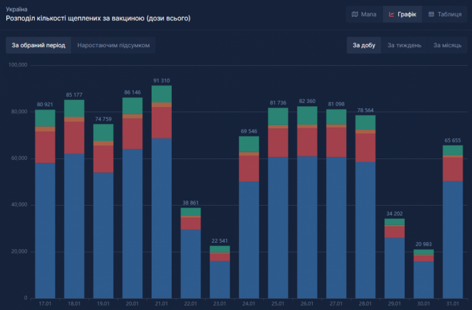Select За місяць monthly grouping
The image size is (472, 310).
(447, 45)
